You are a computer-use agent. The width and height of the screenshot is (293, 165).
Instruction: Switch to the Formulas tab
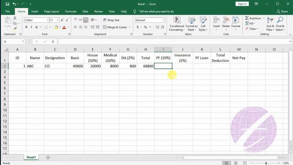tap(71, 11)
